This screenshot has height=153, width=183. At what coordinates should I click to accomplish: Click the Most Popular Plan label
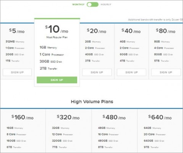(x=57, y=37)
